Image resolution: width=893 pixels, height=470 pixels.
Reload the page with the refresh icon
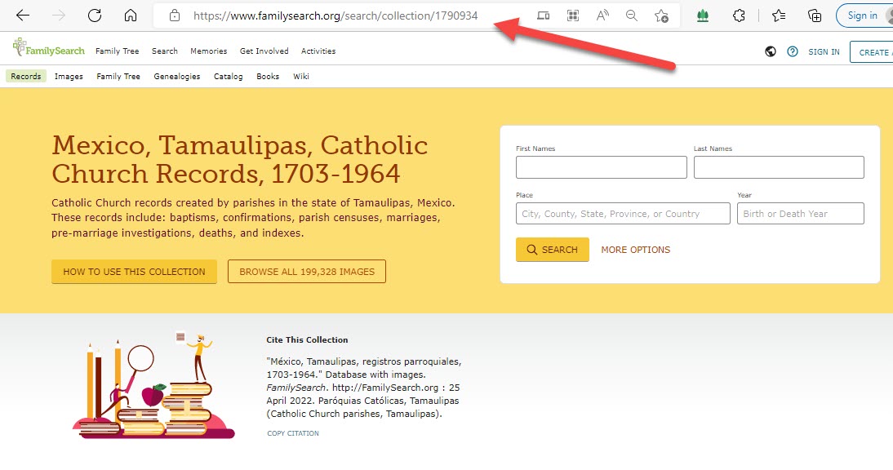coord(95,16)
